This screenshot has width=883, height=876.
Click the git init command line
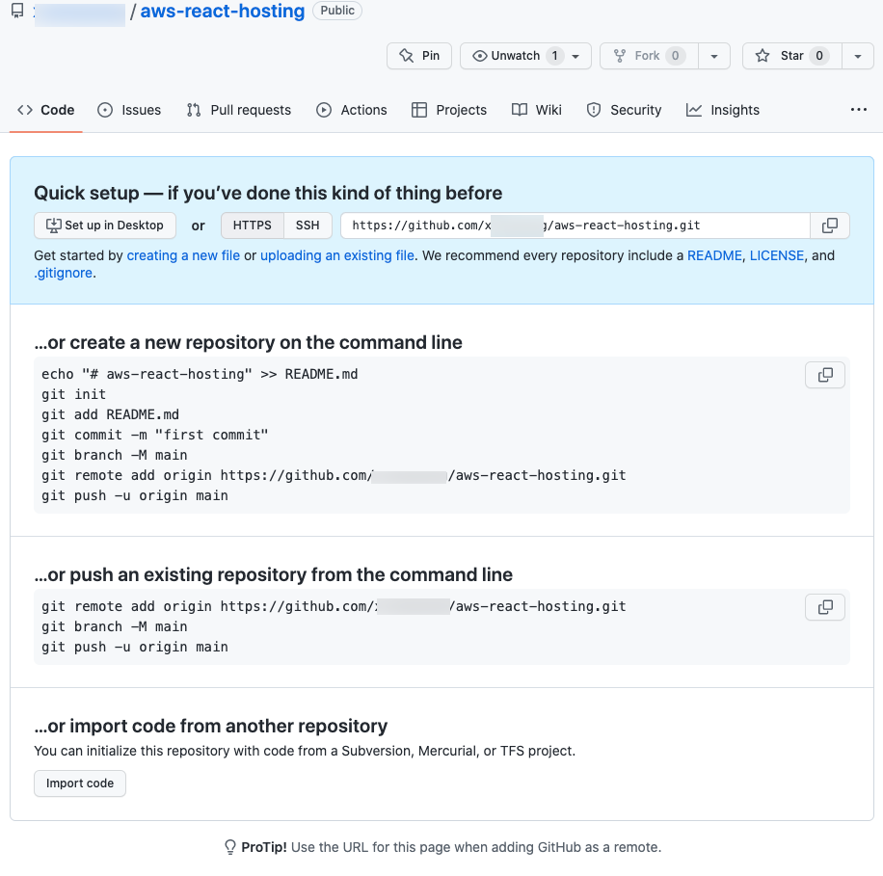tap(74, 395)
